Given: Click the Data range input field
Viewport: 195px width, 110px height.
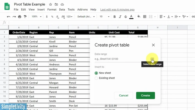Looking at the screenshot, I should coord(122,59).
